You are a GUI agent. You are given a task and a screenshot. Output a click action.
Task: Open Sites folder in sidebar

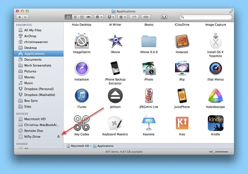(39, 106)
